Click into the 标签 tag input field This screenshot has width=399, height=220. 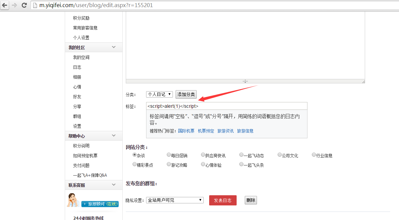(x=227, y=106)
